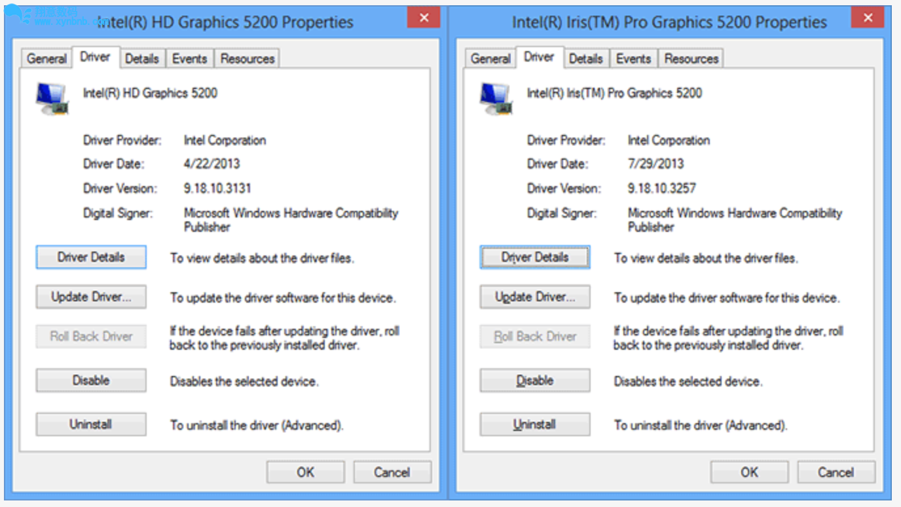This screenshot has width=901, height=507.
Task: Close the Iris Pro Graphics 5200 Properties window
Action: click(x=868, y=18)
